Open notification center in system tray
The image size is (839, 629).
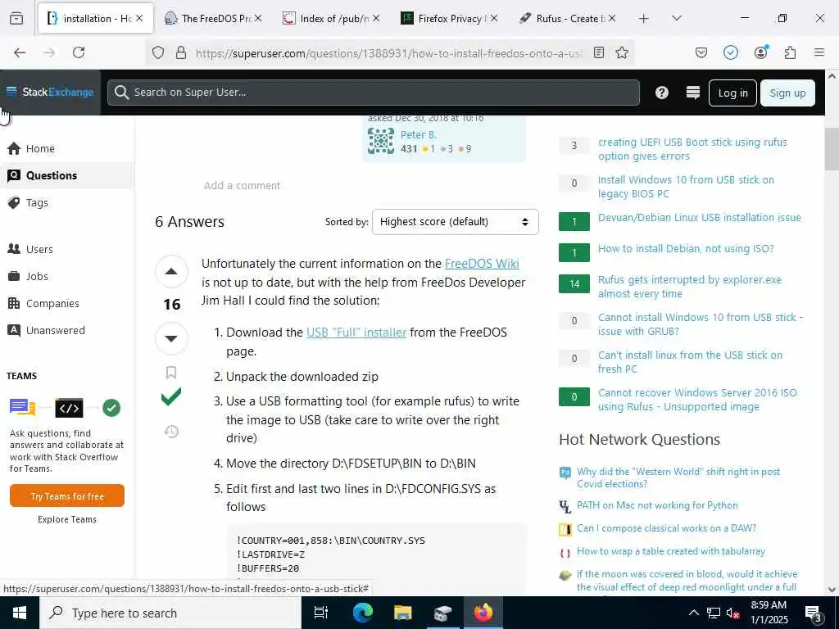(813, 613)
